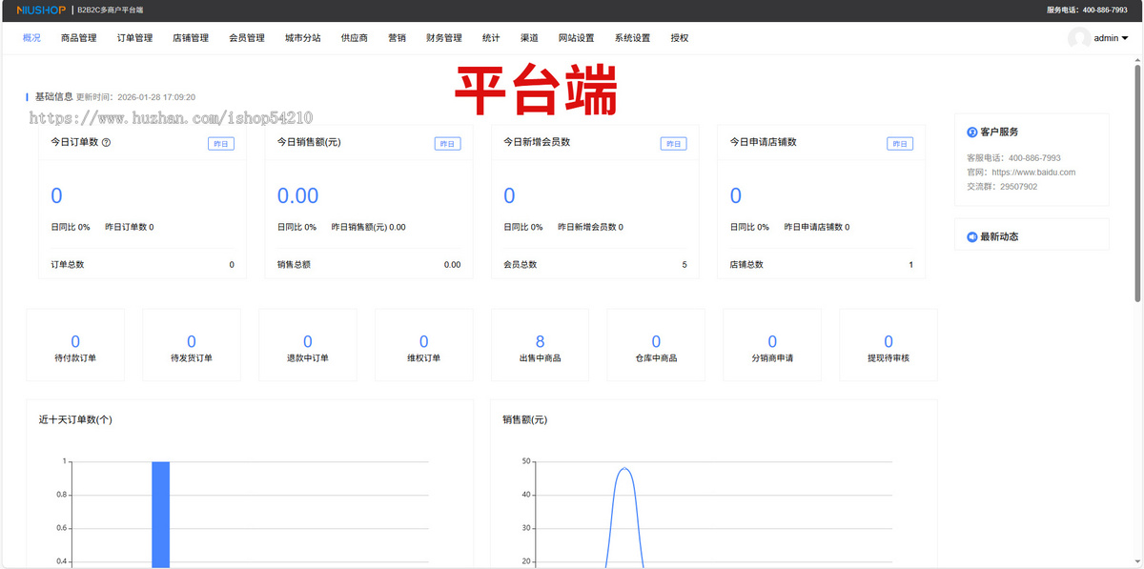Image resolution: width=1144 pixels, height=569 pixels.
Task: Open the 网站设置 menu
Action: (x=576, y=38)
